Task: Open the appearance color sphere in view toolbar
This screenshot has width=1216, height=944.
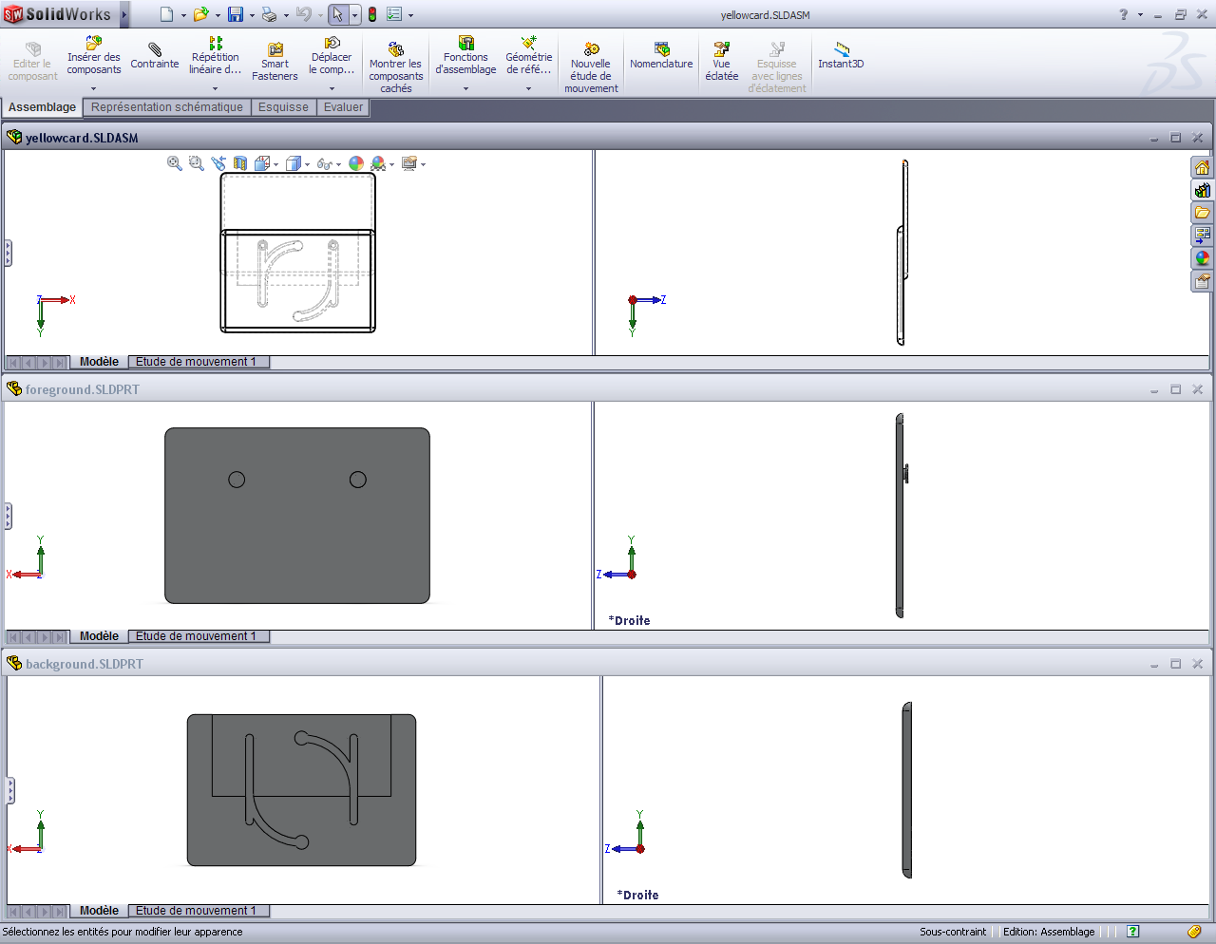Action: 356,163
